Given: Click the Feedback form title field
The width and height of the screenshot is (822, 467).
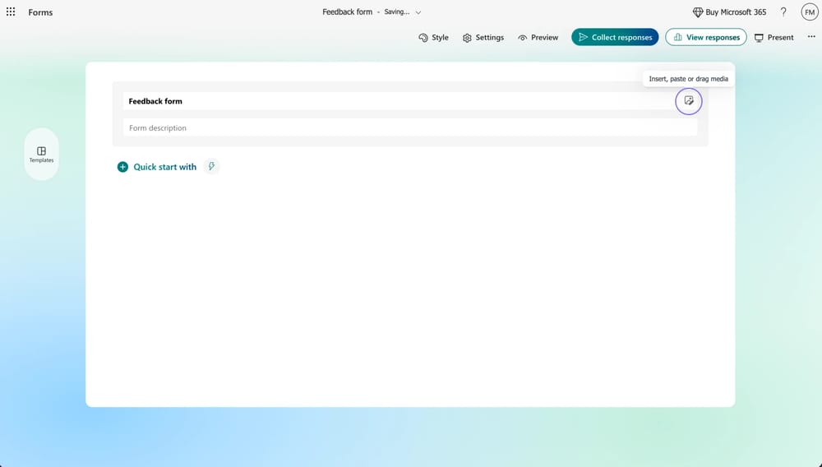Looking at the screenshot, I should point(395,101).
